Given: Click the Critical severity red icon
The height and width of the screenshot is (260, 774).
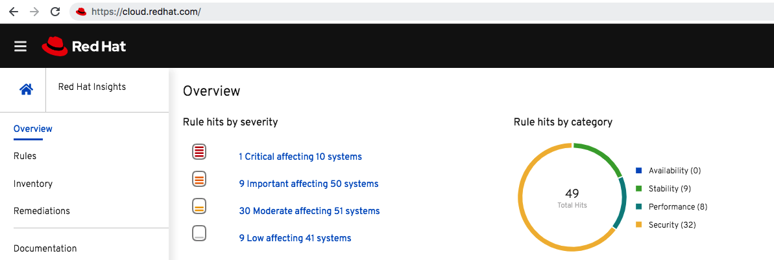Looking at the screenshot, I should [199, 151].
